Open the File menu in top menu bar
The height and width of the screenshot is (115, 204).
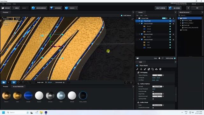coord(3,4)
